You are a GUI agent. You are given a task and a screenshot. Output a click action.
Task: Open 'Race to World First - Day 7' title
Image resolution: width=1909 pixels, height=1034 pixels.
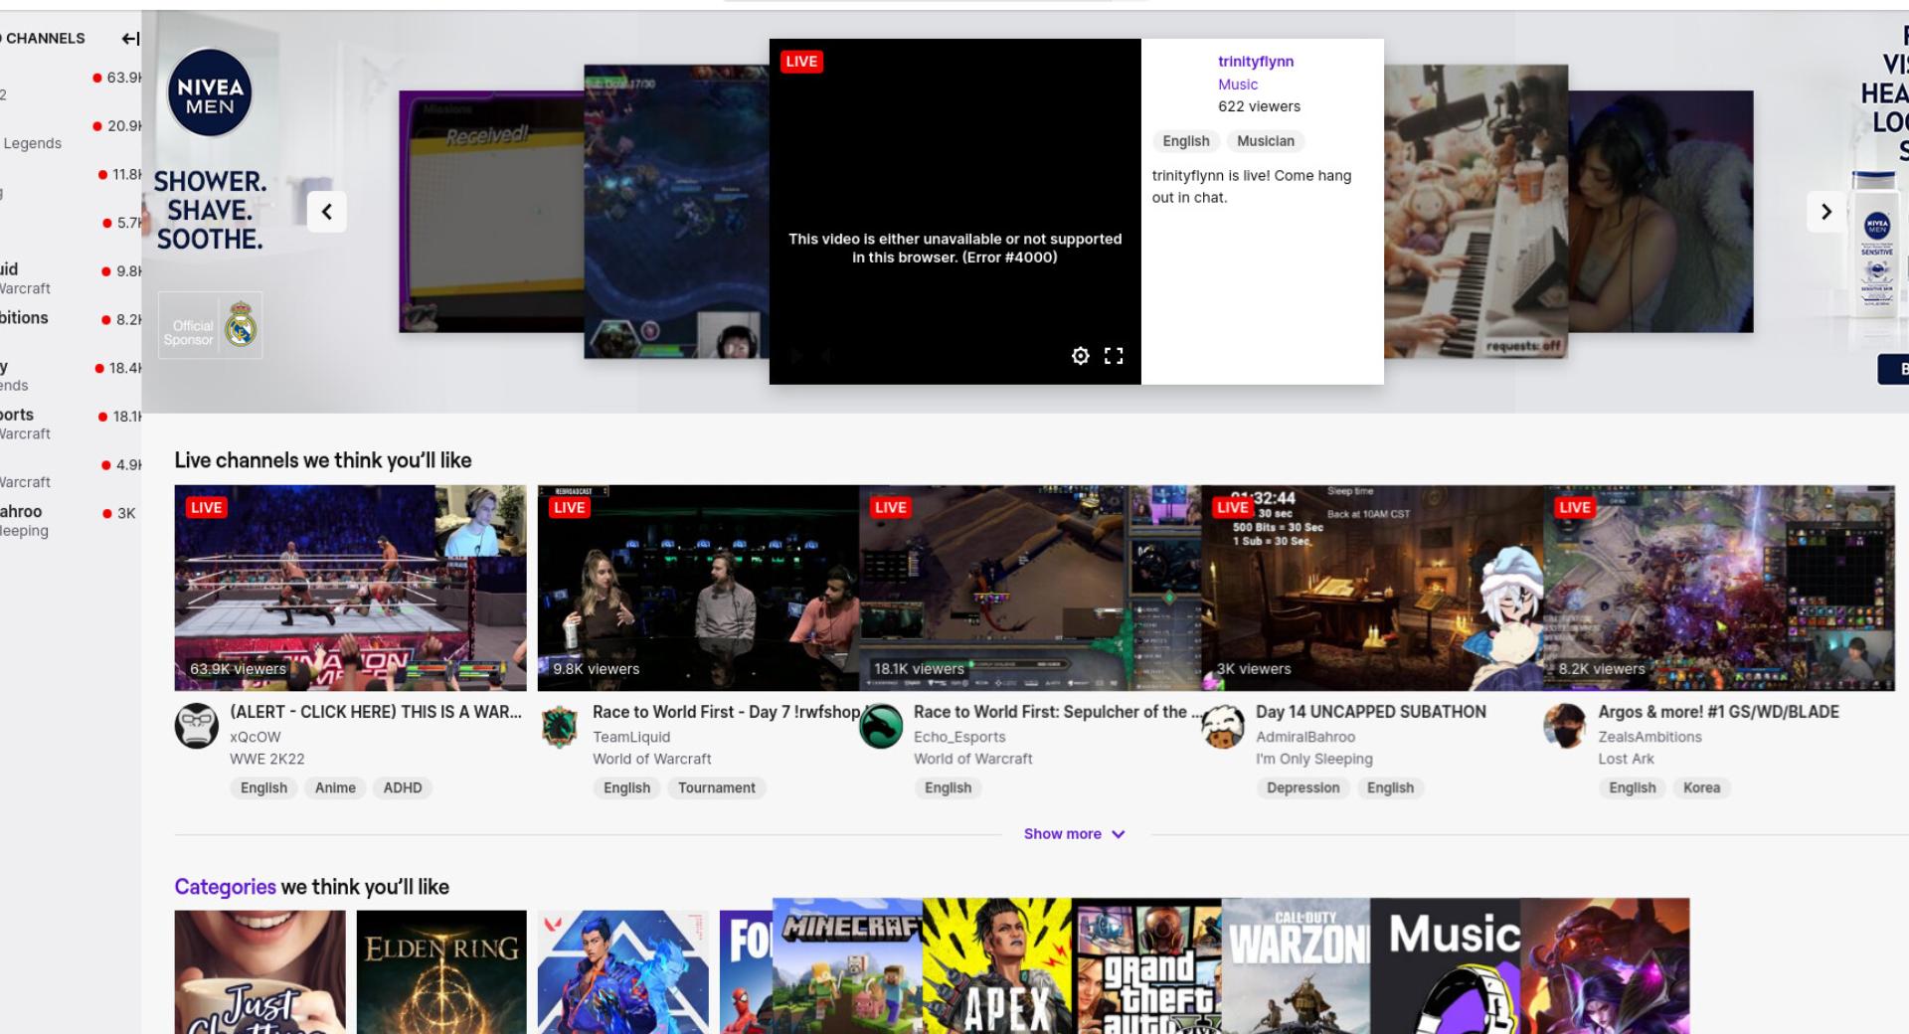726,712
